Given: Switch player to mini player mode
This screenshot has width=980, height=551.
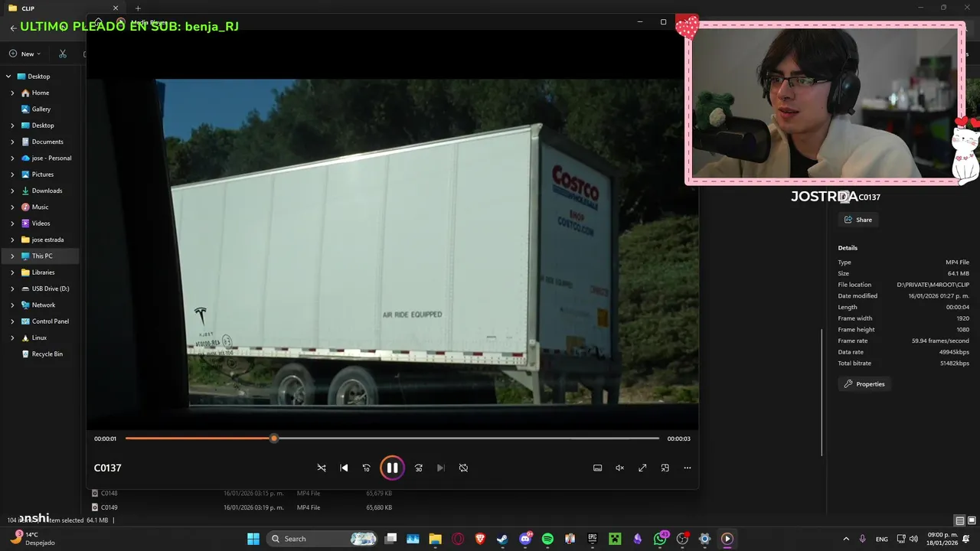Looking at the screenshot, I should tap(665, 468).
